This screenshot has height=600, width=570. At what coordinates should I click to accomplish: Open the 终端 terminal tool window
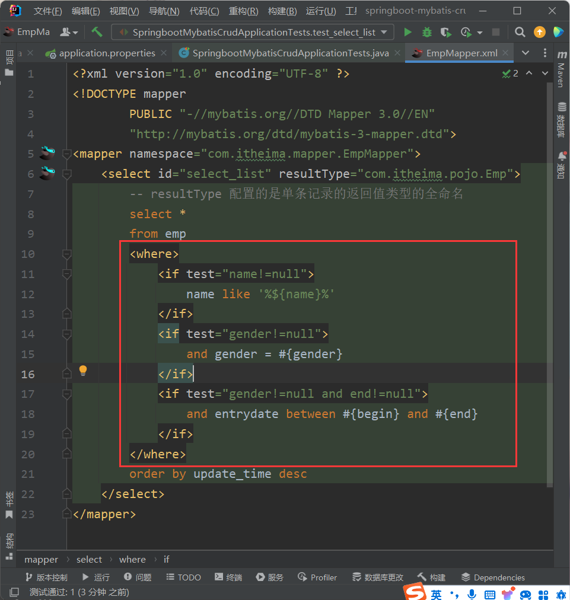point(228,577)
